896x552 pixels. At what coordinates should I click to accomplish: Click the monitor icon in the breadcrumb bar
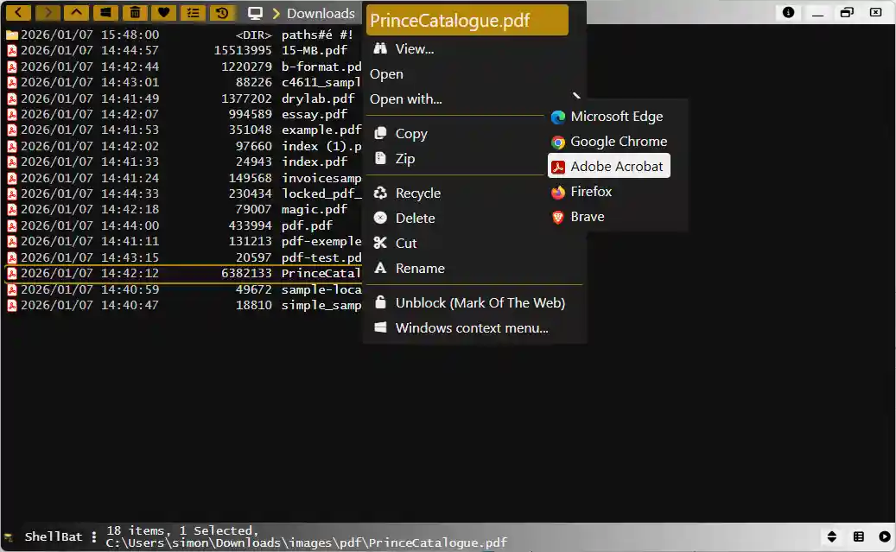254,13
